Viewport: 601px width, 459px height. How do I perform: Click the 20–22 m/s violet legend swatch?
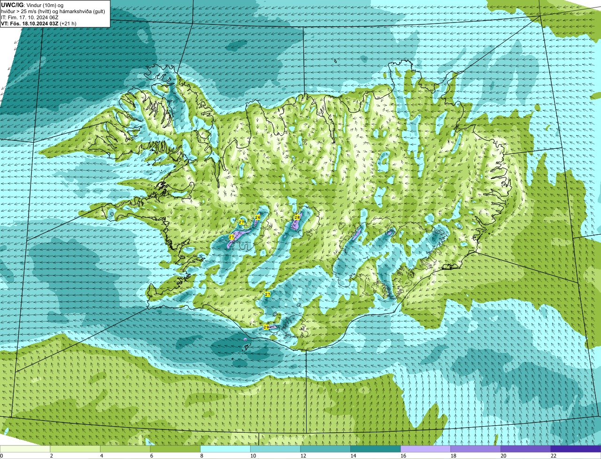(526, 449)
